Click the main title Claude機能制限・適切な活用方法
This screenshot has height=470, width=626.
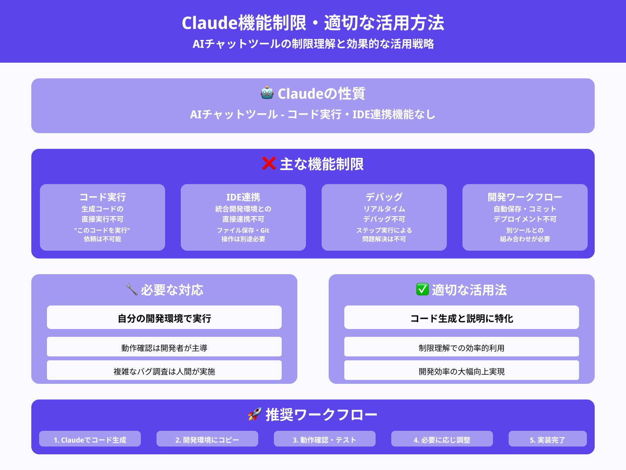(313, 23)
